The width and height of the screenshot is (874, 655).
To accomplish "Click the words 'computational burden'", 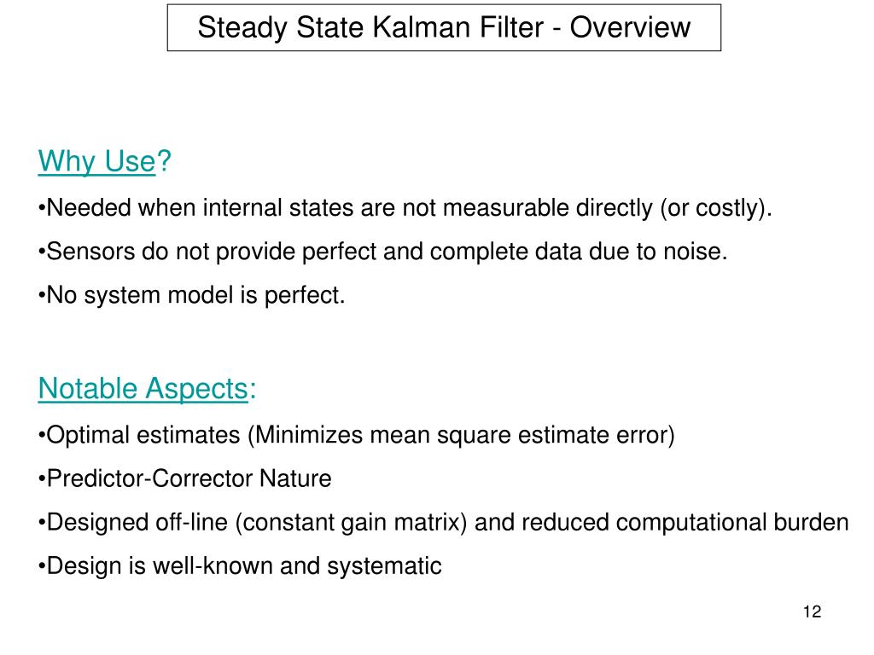I will click(x=732, y=523).
